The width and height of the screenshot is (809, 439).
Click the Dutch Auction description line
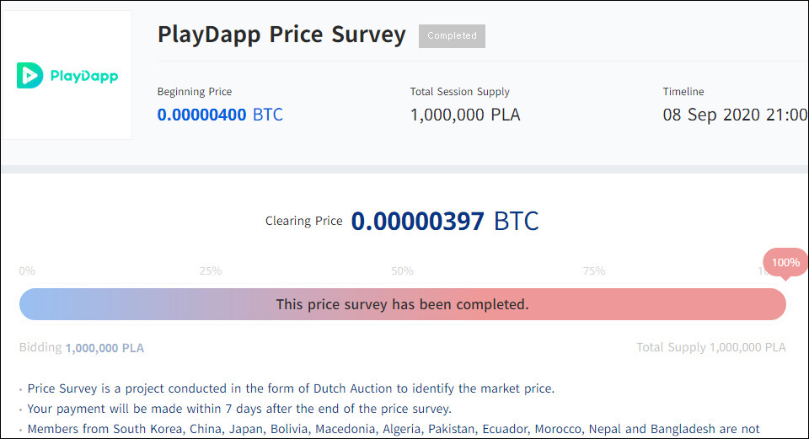click(x=291, y=389)
